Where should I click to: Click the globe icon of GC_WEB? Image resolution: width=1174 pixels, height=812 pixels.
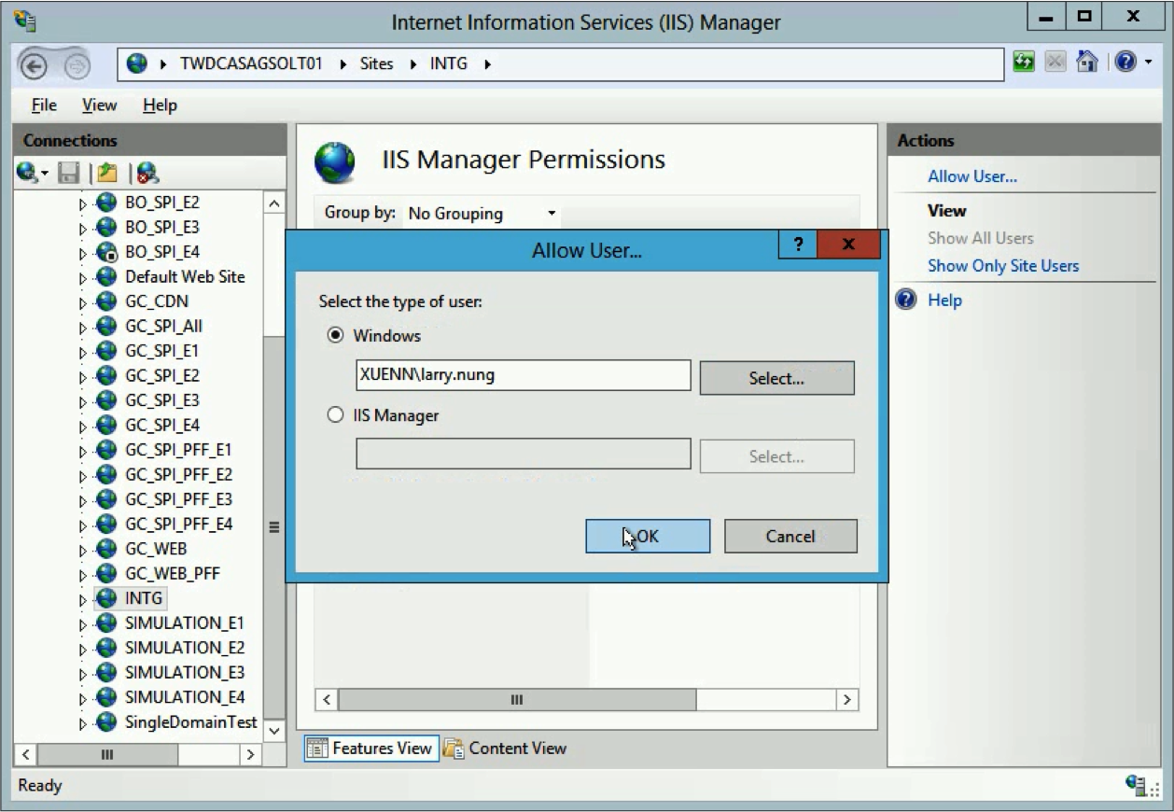(106, 549)
